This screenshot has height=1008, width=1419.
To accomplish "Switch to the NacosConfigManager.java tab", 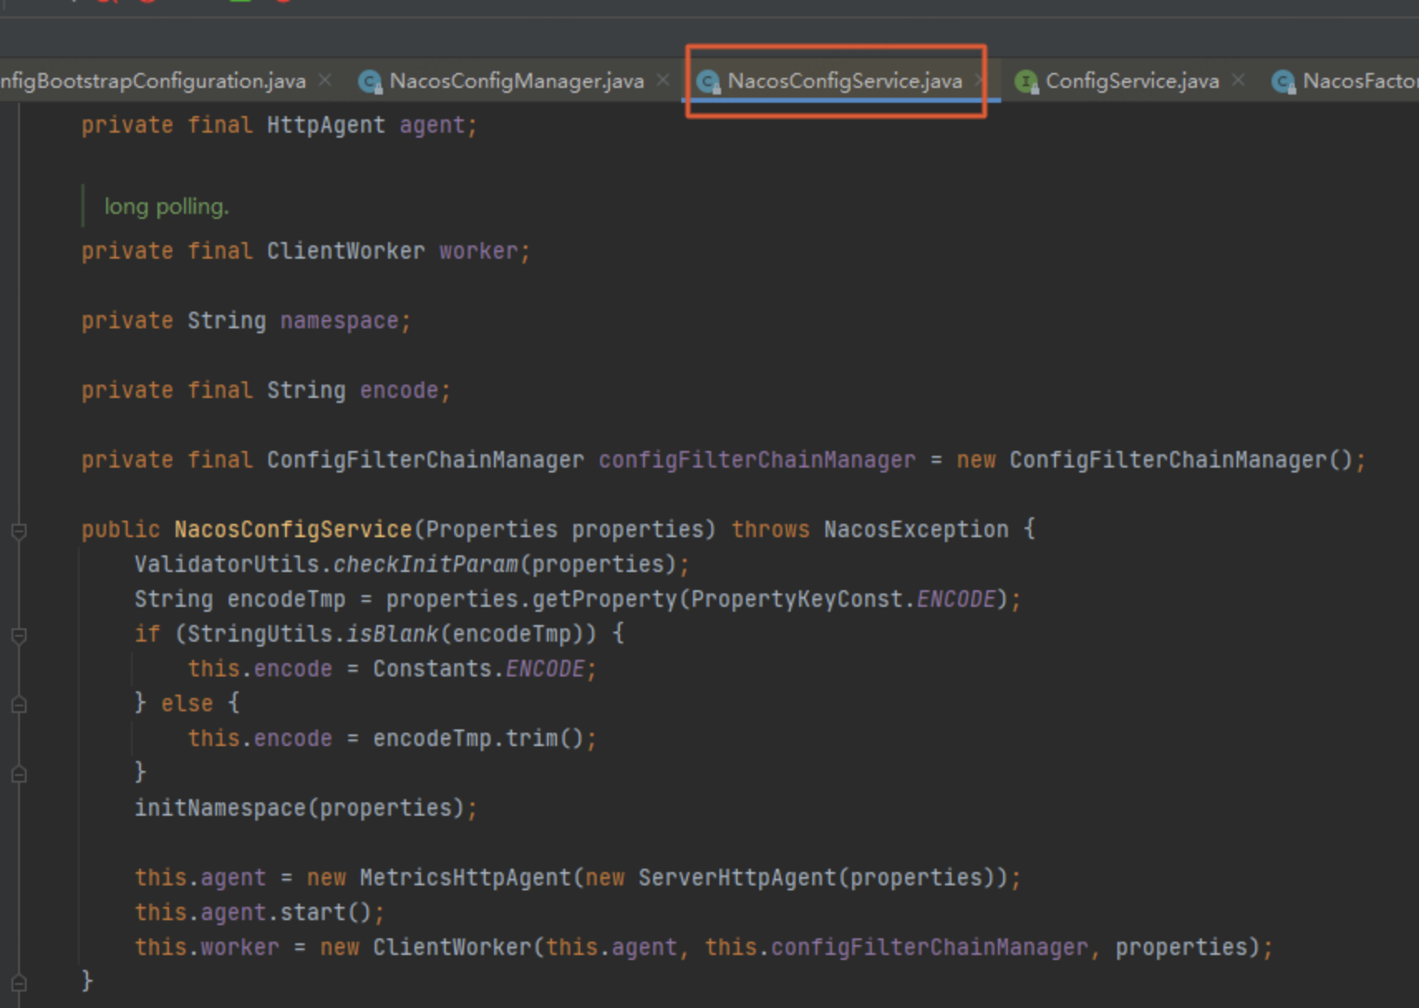I will click(516, 81).
